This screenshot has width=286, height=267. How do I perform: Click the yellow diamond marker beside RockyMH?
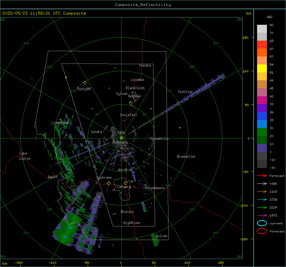[85, 83]
